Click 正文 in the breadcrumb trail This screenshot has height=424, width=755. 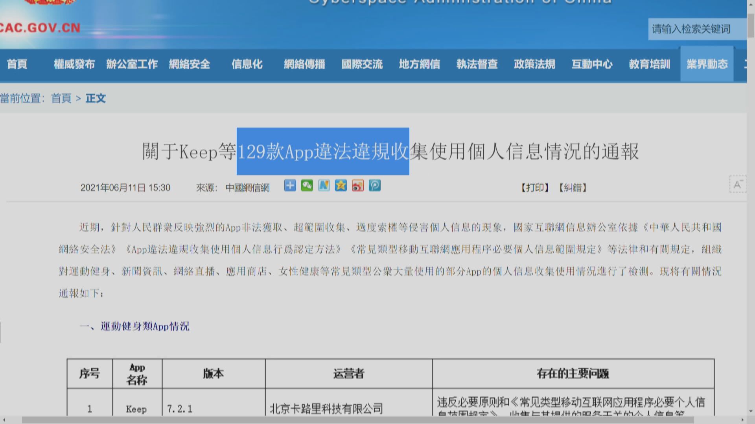pos(96,99)
